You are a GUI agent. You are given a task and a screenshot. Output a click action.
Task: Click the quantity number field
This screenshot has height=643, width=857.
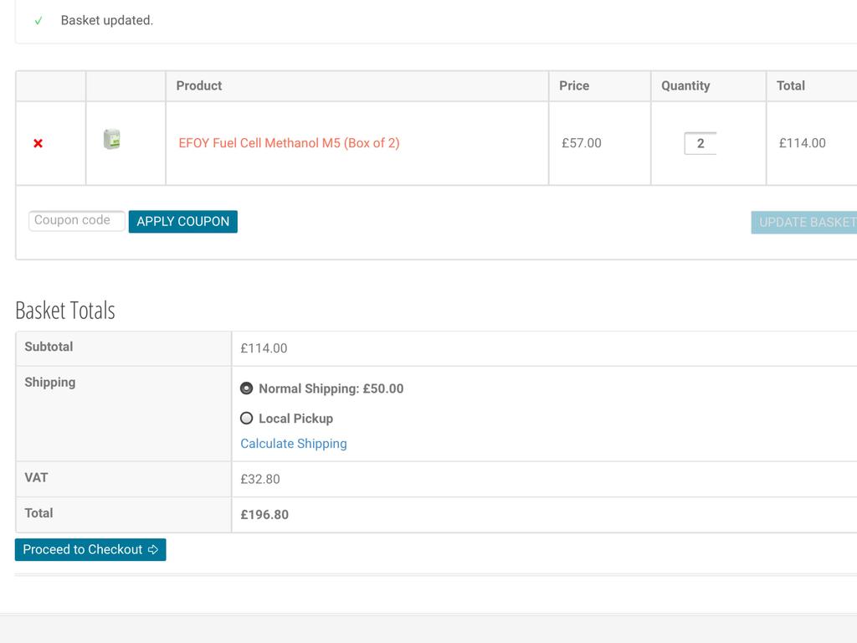point(700,143)
